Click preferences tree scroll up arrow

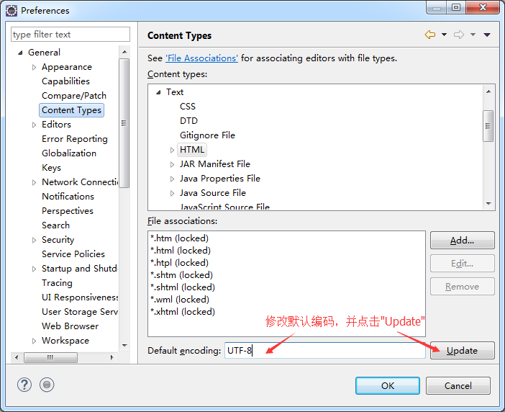[x=124, y=52]
